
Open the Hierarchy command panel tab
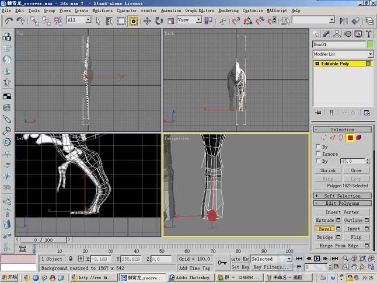coord(337,34)
